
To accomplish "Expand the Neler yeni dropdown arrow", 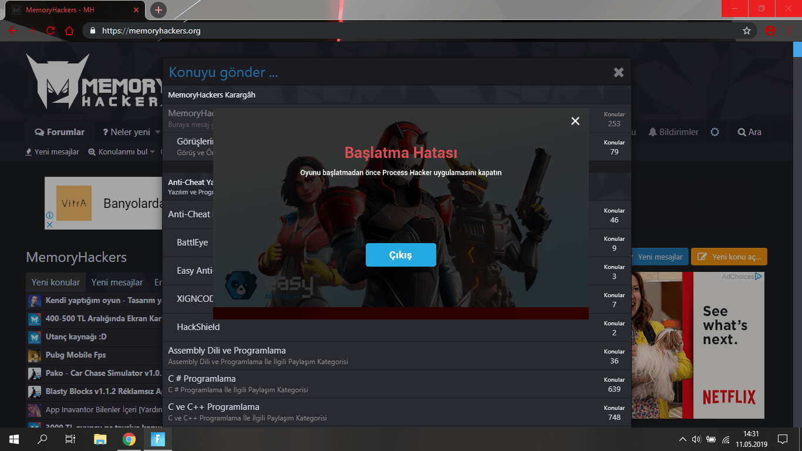I will (157, 132).
